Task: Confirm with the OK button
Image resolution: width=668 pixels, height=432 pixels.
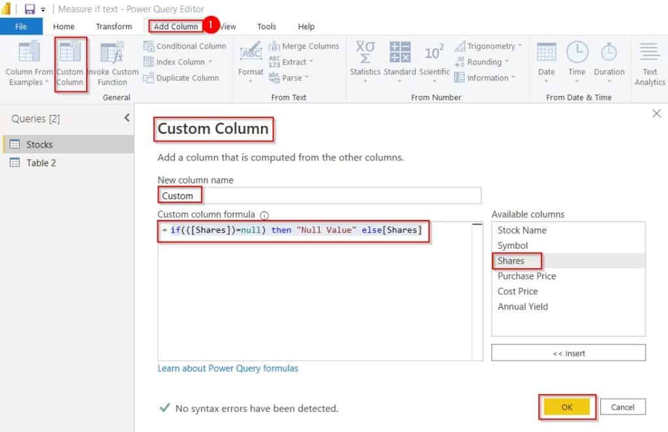Action: [567, 407]
